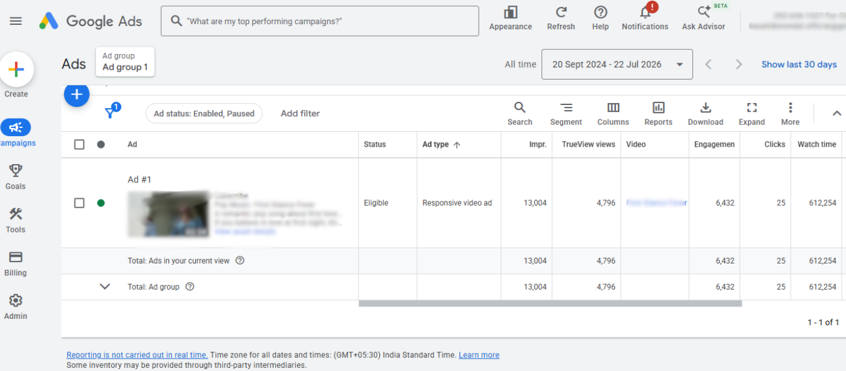The width and height of the screenshot is (846, 371).
Task: Go to next date range
Action: pos(738,65)
